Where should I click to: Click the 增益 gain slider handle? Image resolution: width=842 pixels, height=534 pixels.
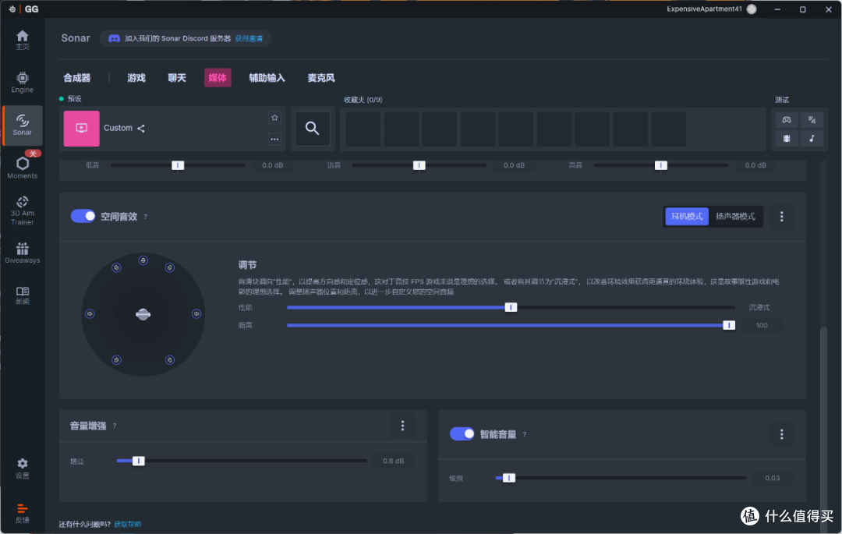(x=138, y=461)
